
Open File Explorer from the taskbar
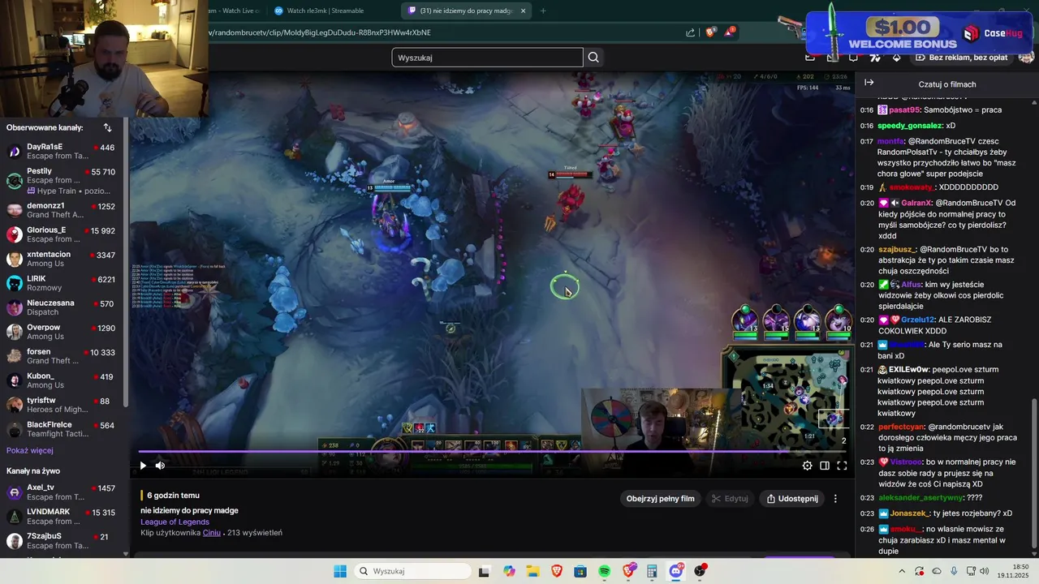(x=532, y=571)
